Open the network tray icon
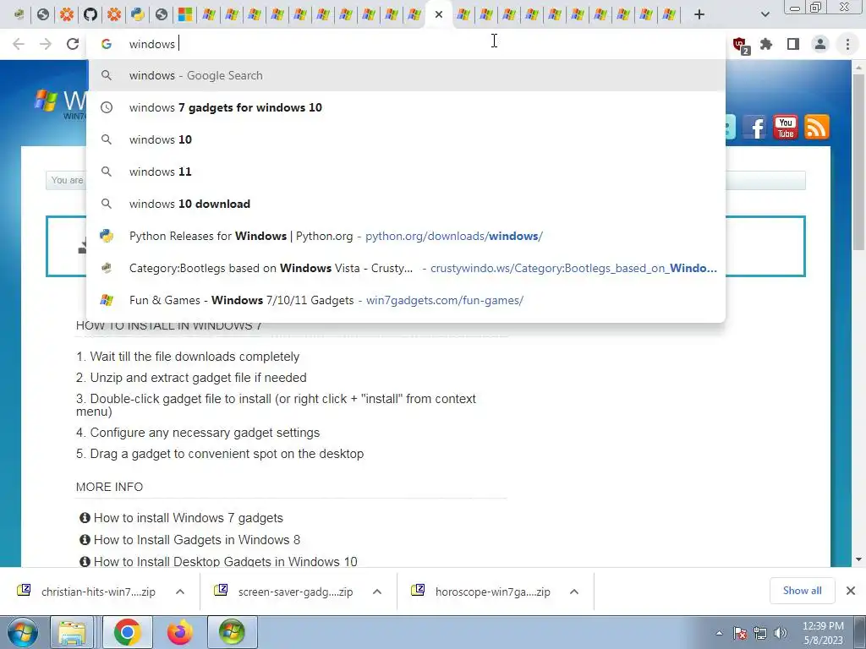 coord(760,634)
